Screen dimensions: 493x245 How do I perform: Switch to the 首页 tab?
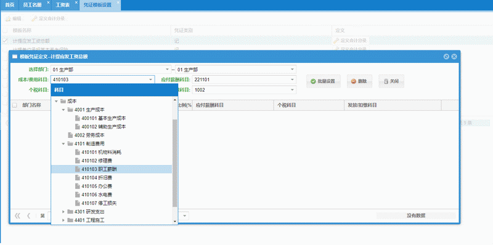click(10, 6)
